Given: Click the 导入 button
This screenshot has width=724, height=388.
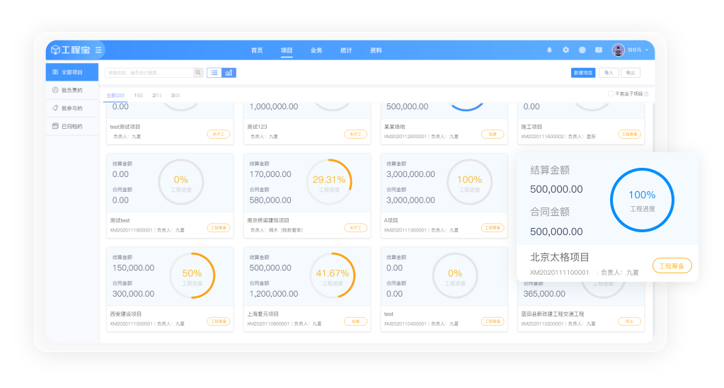Looking at the screenshot, I should tap(608, 72).
